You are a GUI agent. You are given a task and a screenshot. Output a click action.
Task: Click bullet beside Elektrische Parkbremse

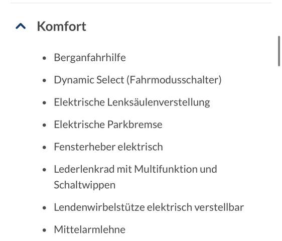pyautogui.click(x=45, y=125)
